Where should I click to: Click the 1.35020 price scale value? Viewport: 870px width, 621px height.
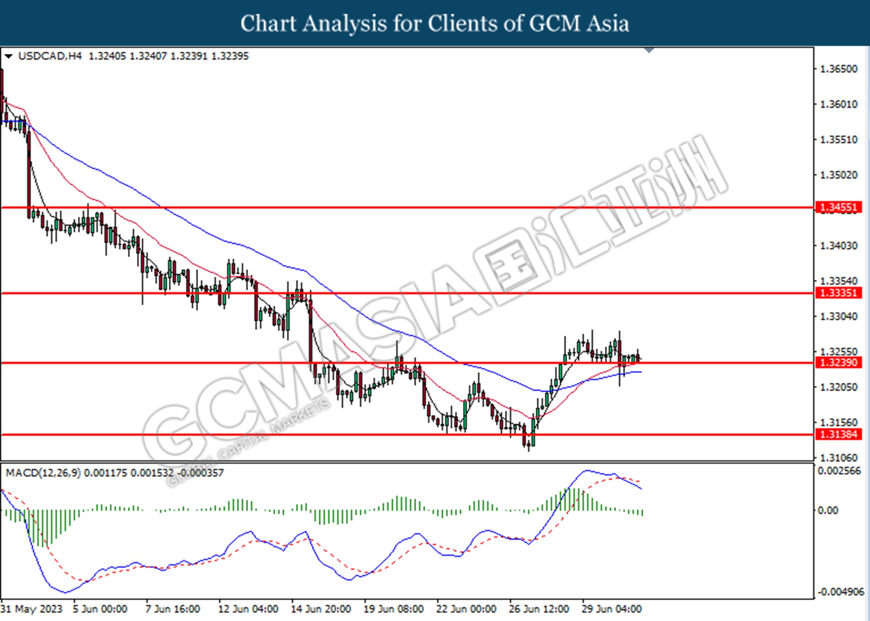[839, 175]
